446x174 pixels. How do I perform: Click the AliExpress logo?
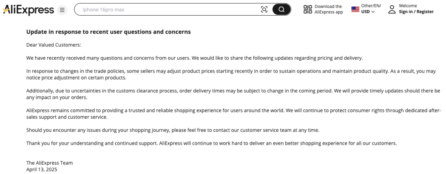29,10
